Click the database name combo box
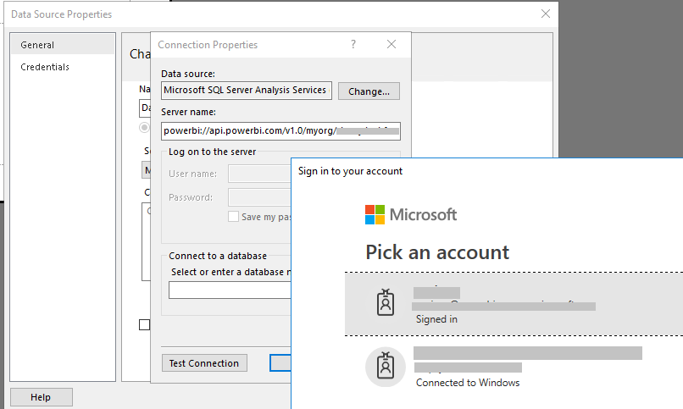683x409 pixels. click(230, 290)
